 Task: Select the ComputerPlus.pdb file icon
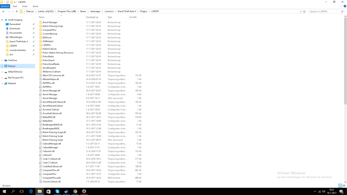[x=41, y=178]
